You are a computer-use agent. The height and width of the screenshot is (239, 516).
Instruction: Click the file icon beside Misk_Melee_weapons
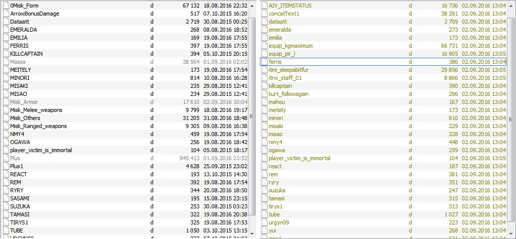tap(5, 110)
